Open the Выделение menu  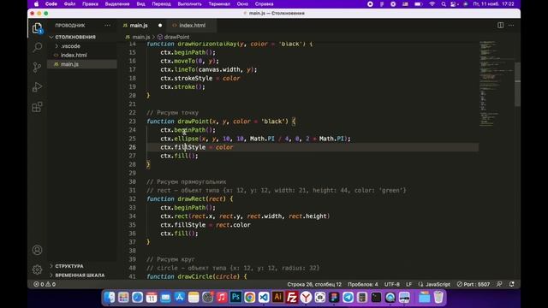(x=117, y=4)
